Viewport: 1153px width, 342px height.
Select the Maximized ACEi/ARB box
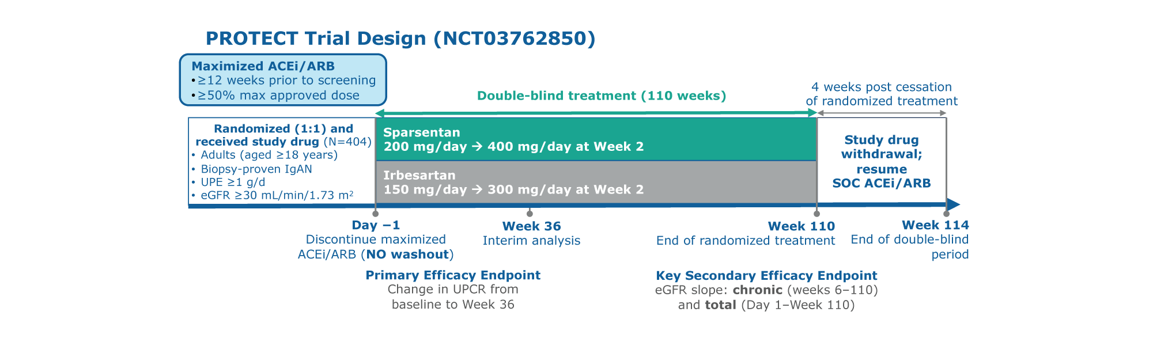[282, 80]
